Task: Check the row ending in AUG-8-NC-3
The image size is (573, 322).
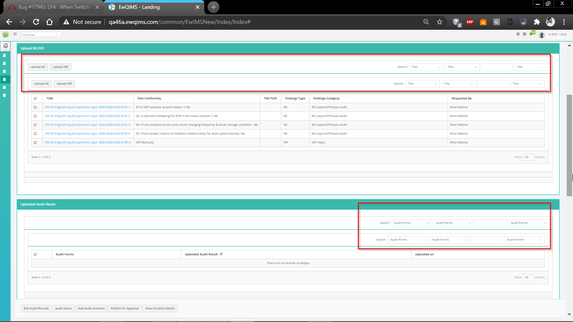Action: (35, 125)
